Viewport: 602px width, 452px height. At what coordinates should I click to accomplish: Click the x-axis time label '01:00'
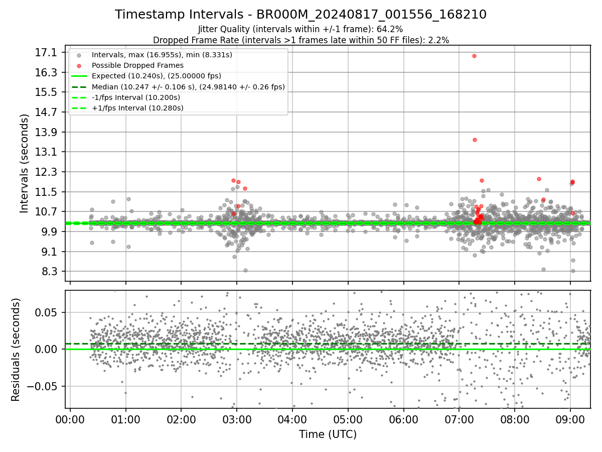(125, 419)
